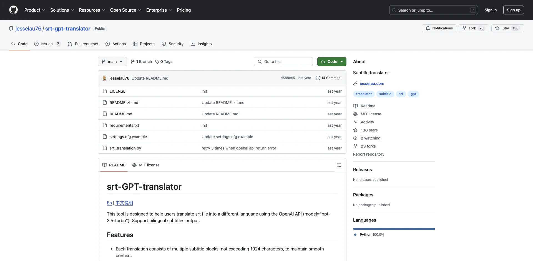The height and width of the screenshot is (261, 533).
Task: Open the LICENSE file
Action: [x=117, y=91]
